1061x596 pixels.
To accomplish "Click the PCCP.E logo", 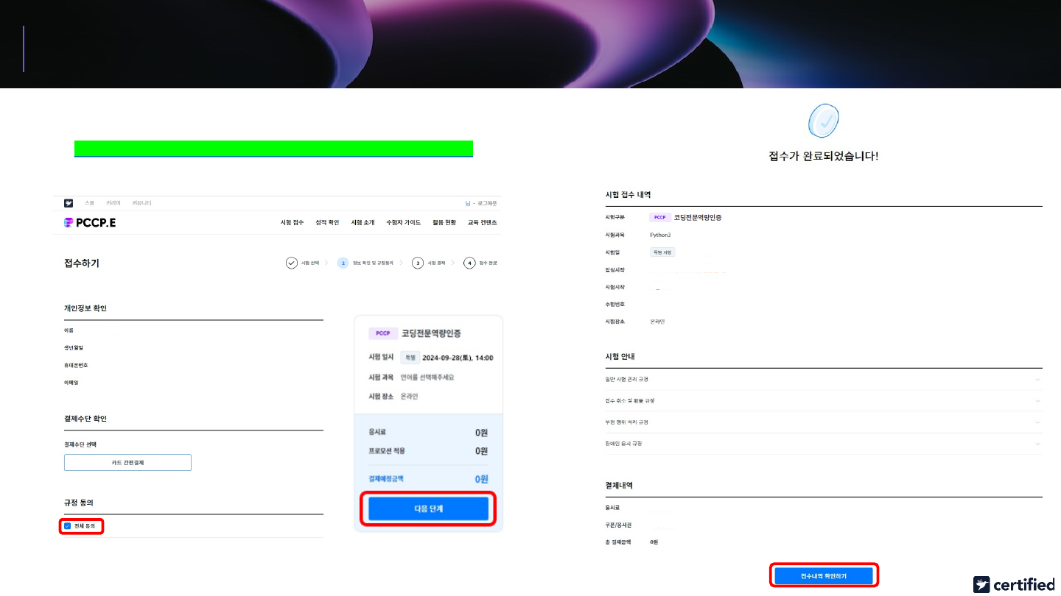I will 90,222.
